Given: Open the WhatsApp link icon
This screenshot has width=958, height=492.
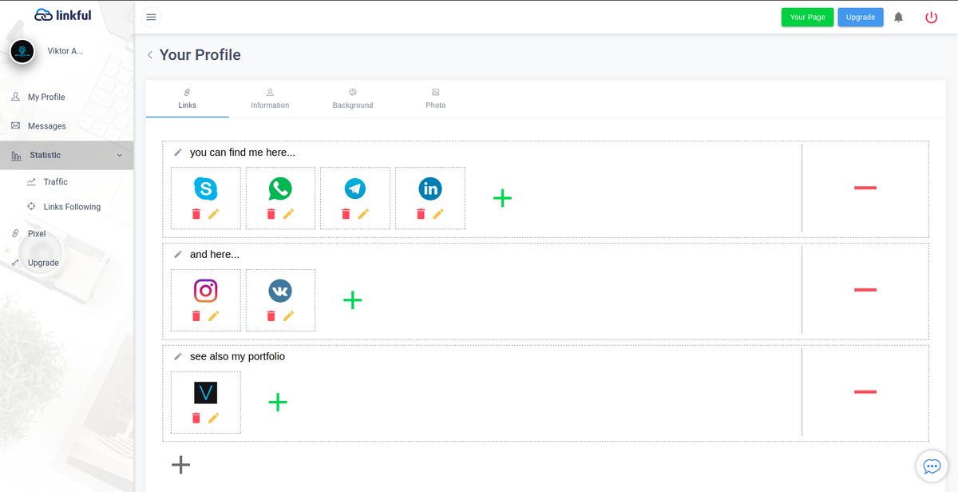Looking at the screenshot, I should click(280, 188).
